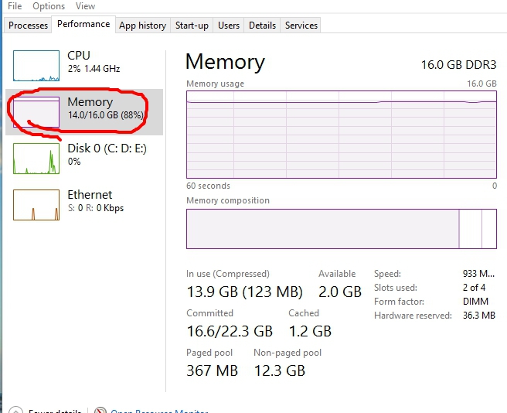The height and width of the screenshot is (413, 507).
Task: Click the Memory composition bar
Action: coord(341,228)
